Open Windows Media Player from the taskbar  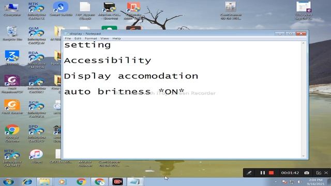pos(62,181)
